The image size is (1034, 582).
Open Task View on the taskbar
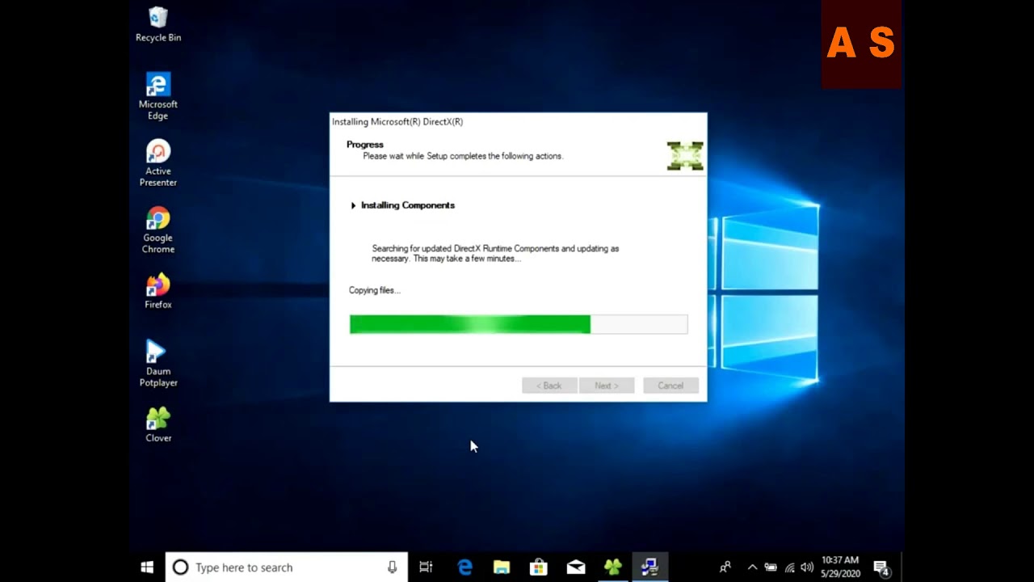(x=426, y=567)
